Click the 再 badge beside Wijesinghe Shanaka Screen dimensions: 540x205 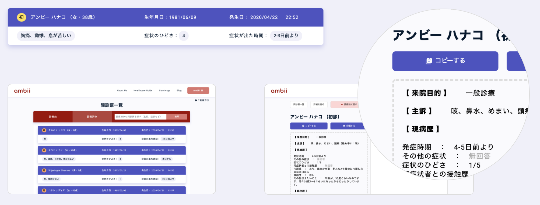point(44,170)
